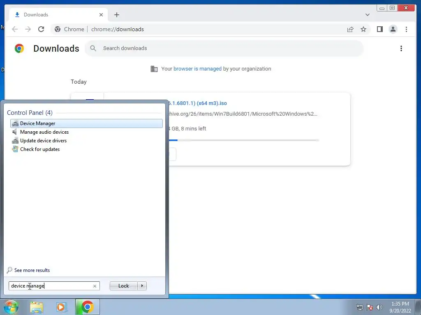Go forward in Chrome
The width and height of the screenshot is (421, 315).
pos(28,29)
